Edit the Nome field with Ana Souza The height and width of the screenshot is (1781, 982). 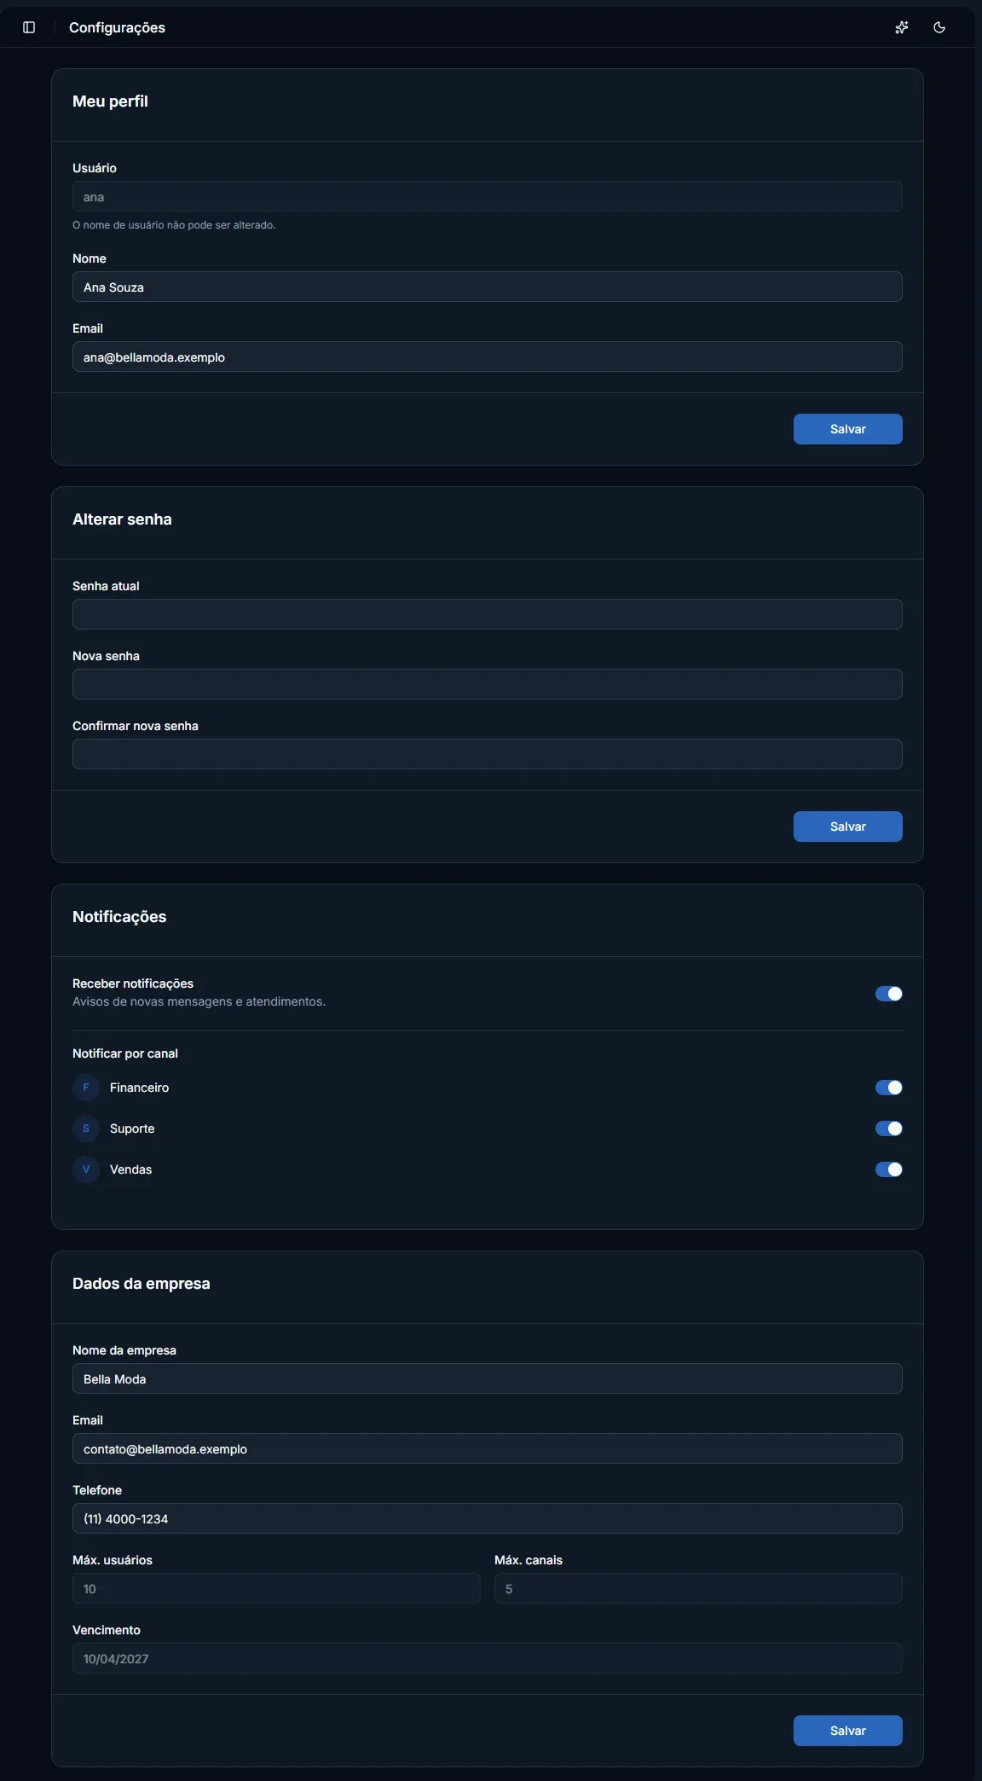488,287
